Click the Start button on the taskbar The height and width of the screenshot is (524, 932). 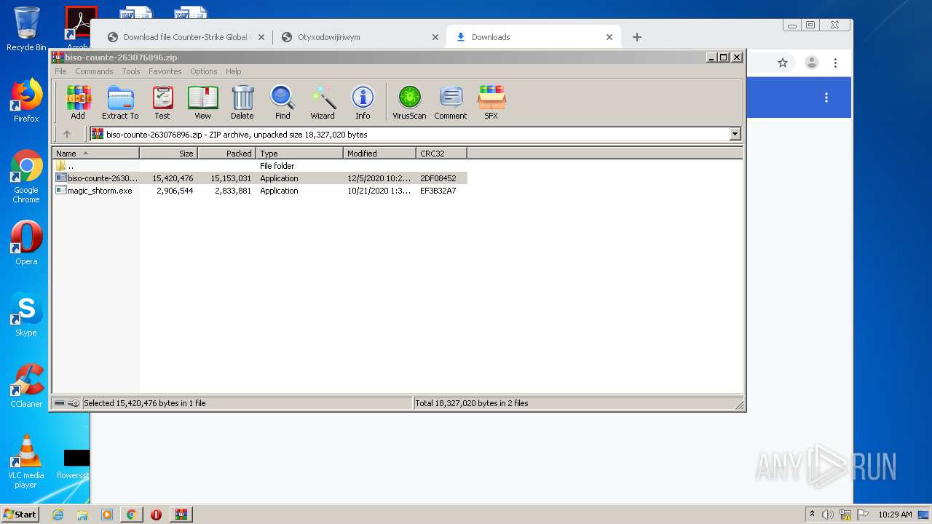tap(20, 514)
